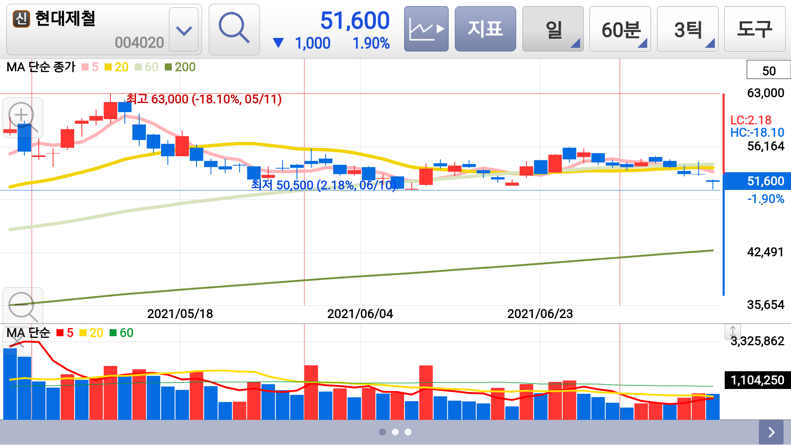Click the -1.90% axis change label
The height and width of the screenshot is (445, 791).
coord(765,199)
